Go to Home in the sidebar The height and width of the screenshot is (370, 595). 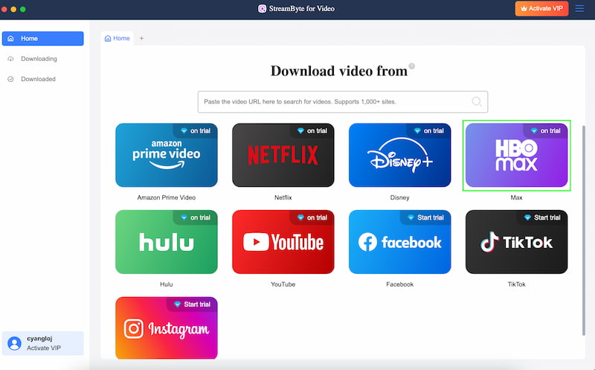[43, 39]
